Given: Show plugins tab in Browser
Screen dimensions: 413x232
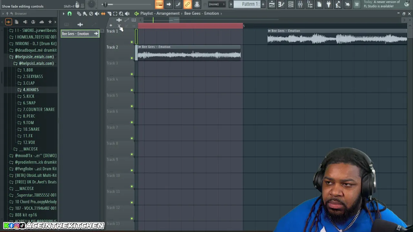Looking at the screenshot, I should tap(25, 22).
